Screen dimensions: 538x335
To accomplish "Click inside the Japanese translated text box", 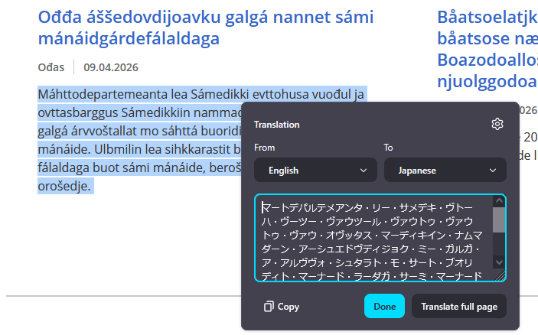I will pos(375,239).
